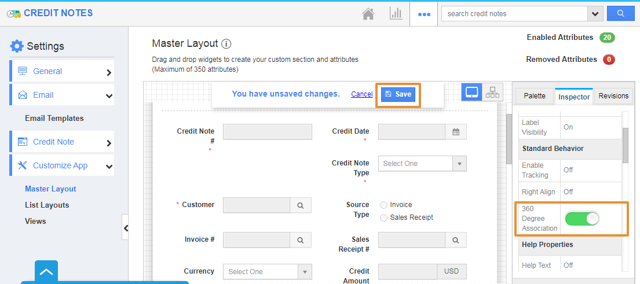The height and width of the screenshot is (284, 640).
Task: Click the layout canvas vertical scrollbar
Action: (x=509, y=139)
